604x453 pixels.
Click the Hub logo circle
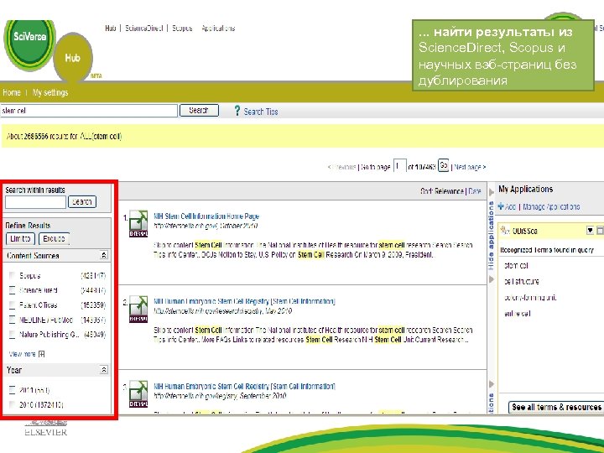(x=72, y=58)
